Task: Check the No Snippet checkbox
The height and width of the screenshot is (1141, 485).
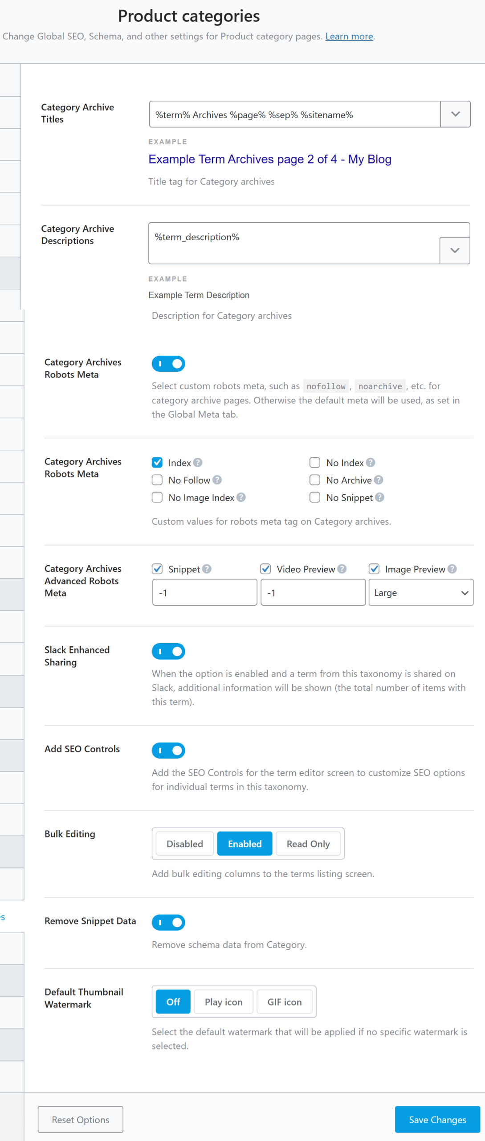Action: click(315, 497)
